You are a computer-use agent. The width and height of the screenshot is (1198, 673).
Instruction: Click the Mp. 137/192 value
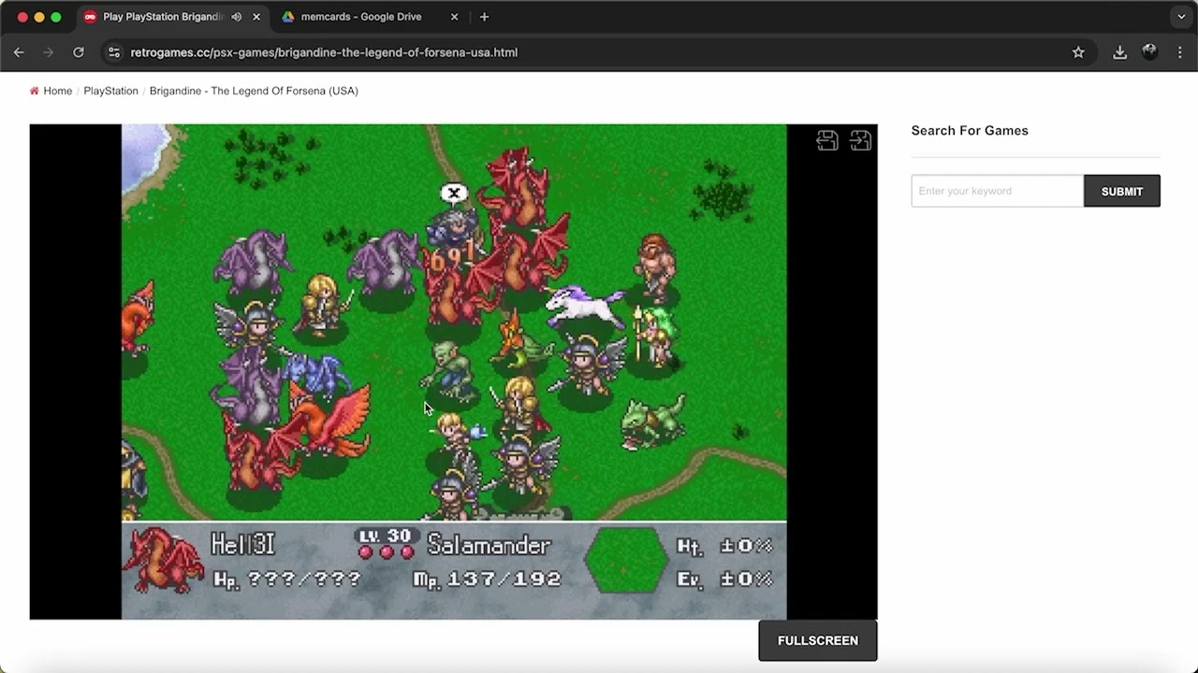[x=487, y=580]
